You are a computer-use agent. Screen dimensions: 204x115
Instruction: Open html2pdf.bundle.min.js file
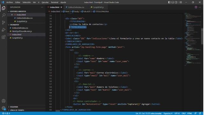click(x=22, y=31)
